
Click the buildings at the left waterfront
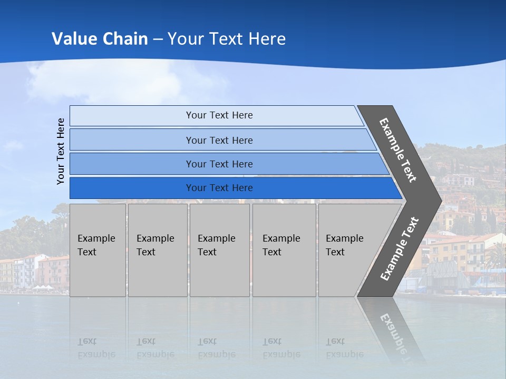click(35, 272)
